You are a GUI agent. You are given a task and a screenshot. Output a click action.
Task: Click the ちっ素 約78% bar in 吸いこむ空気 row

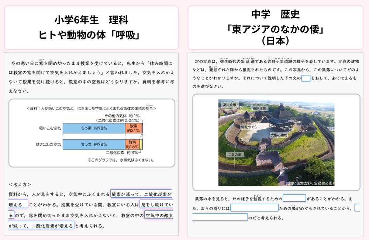click(x=94, y=128)
